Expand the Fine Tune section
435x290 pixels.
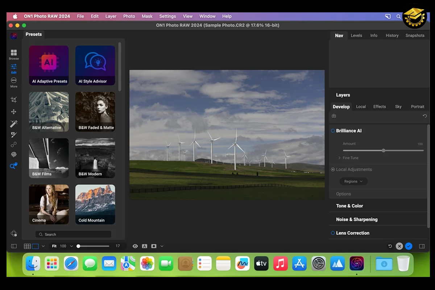pos(348,158)
